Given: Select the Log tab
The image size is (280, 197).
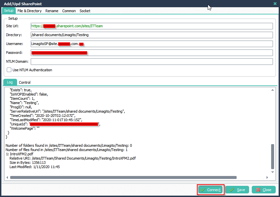Looking at the screenshot, I should pyautogui.click(x=10, y=82).
